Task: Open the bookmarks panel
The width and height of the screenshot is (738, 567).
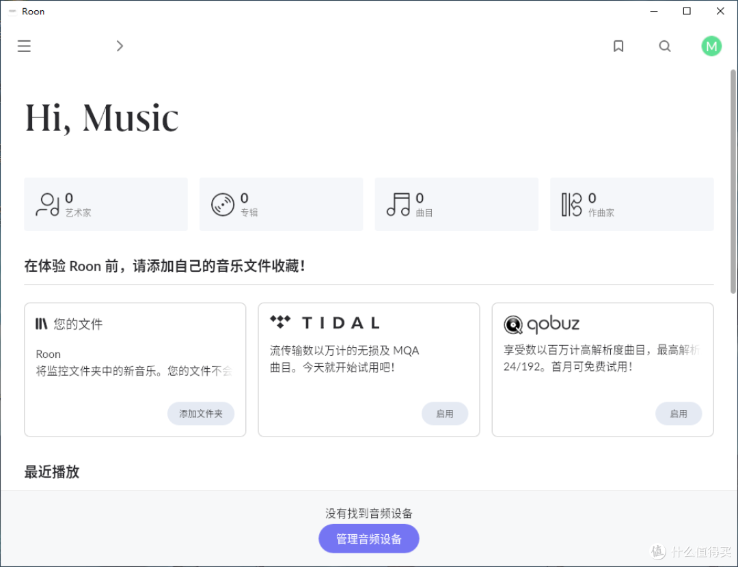Action: pyautogui.click(x=618, y=46)
